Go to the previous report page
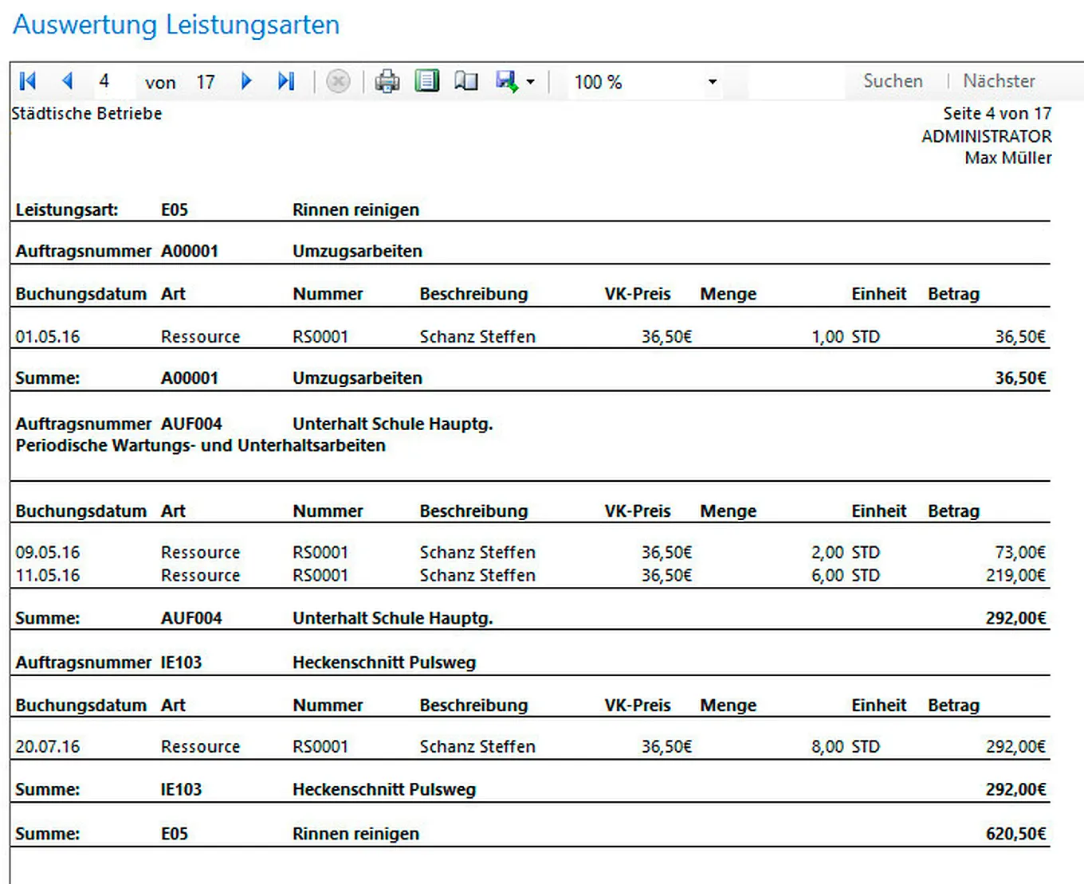 pos(67,81)
